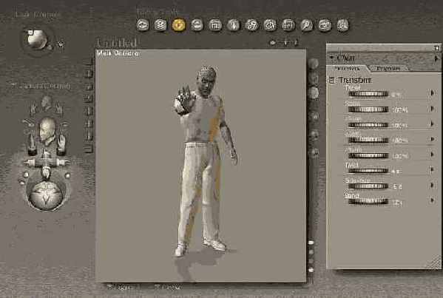Click the Side-Side parameter dial
The width and height of the screenshot is (443, 298).
pyautogui.click(x=368, y=186)
